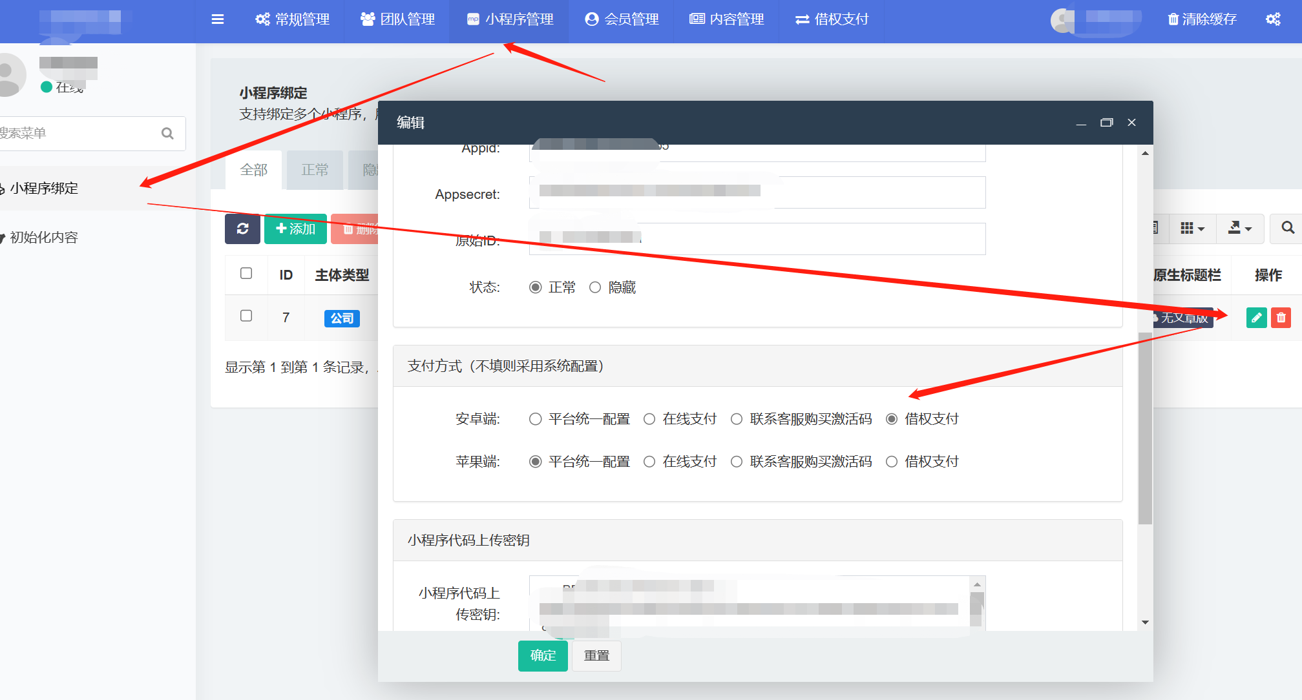Select 借权支付 for 苹果端
The image size is (1302, 700).
[x=892, y=462]
